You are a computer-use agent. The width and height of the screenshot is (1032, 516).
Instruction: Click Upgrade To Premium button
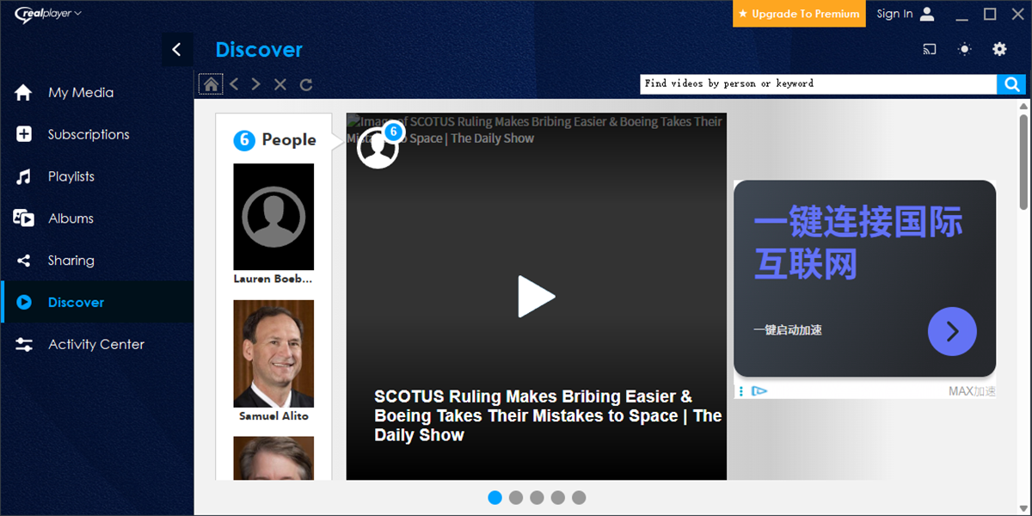point(798,14)
